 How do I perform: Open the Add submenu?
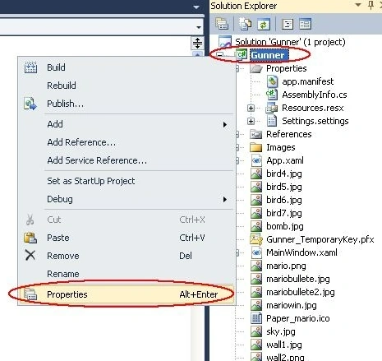pyautogui.click(x=127, y=124)
